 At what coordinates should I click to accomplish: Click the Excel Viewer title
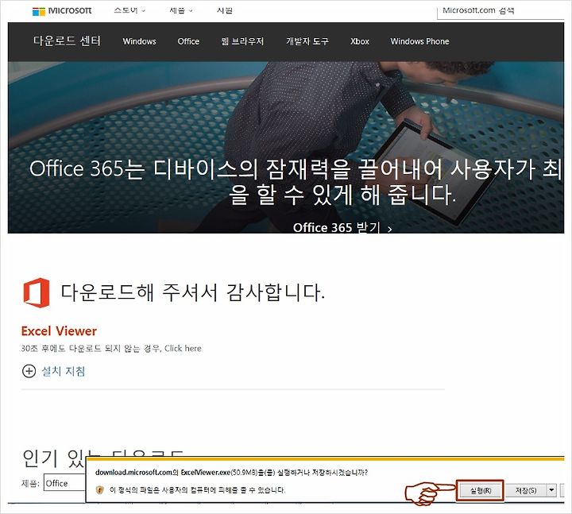pos(59,330)
